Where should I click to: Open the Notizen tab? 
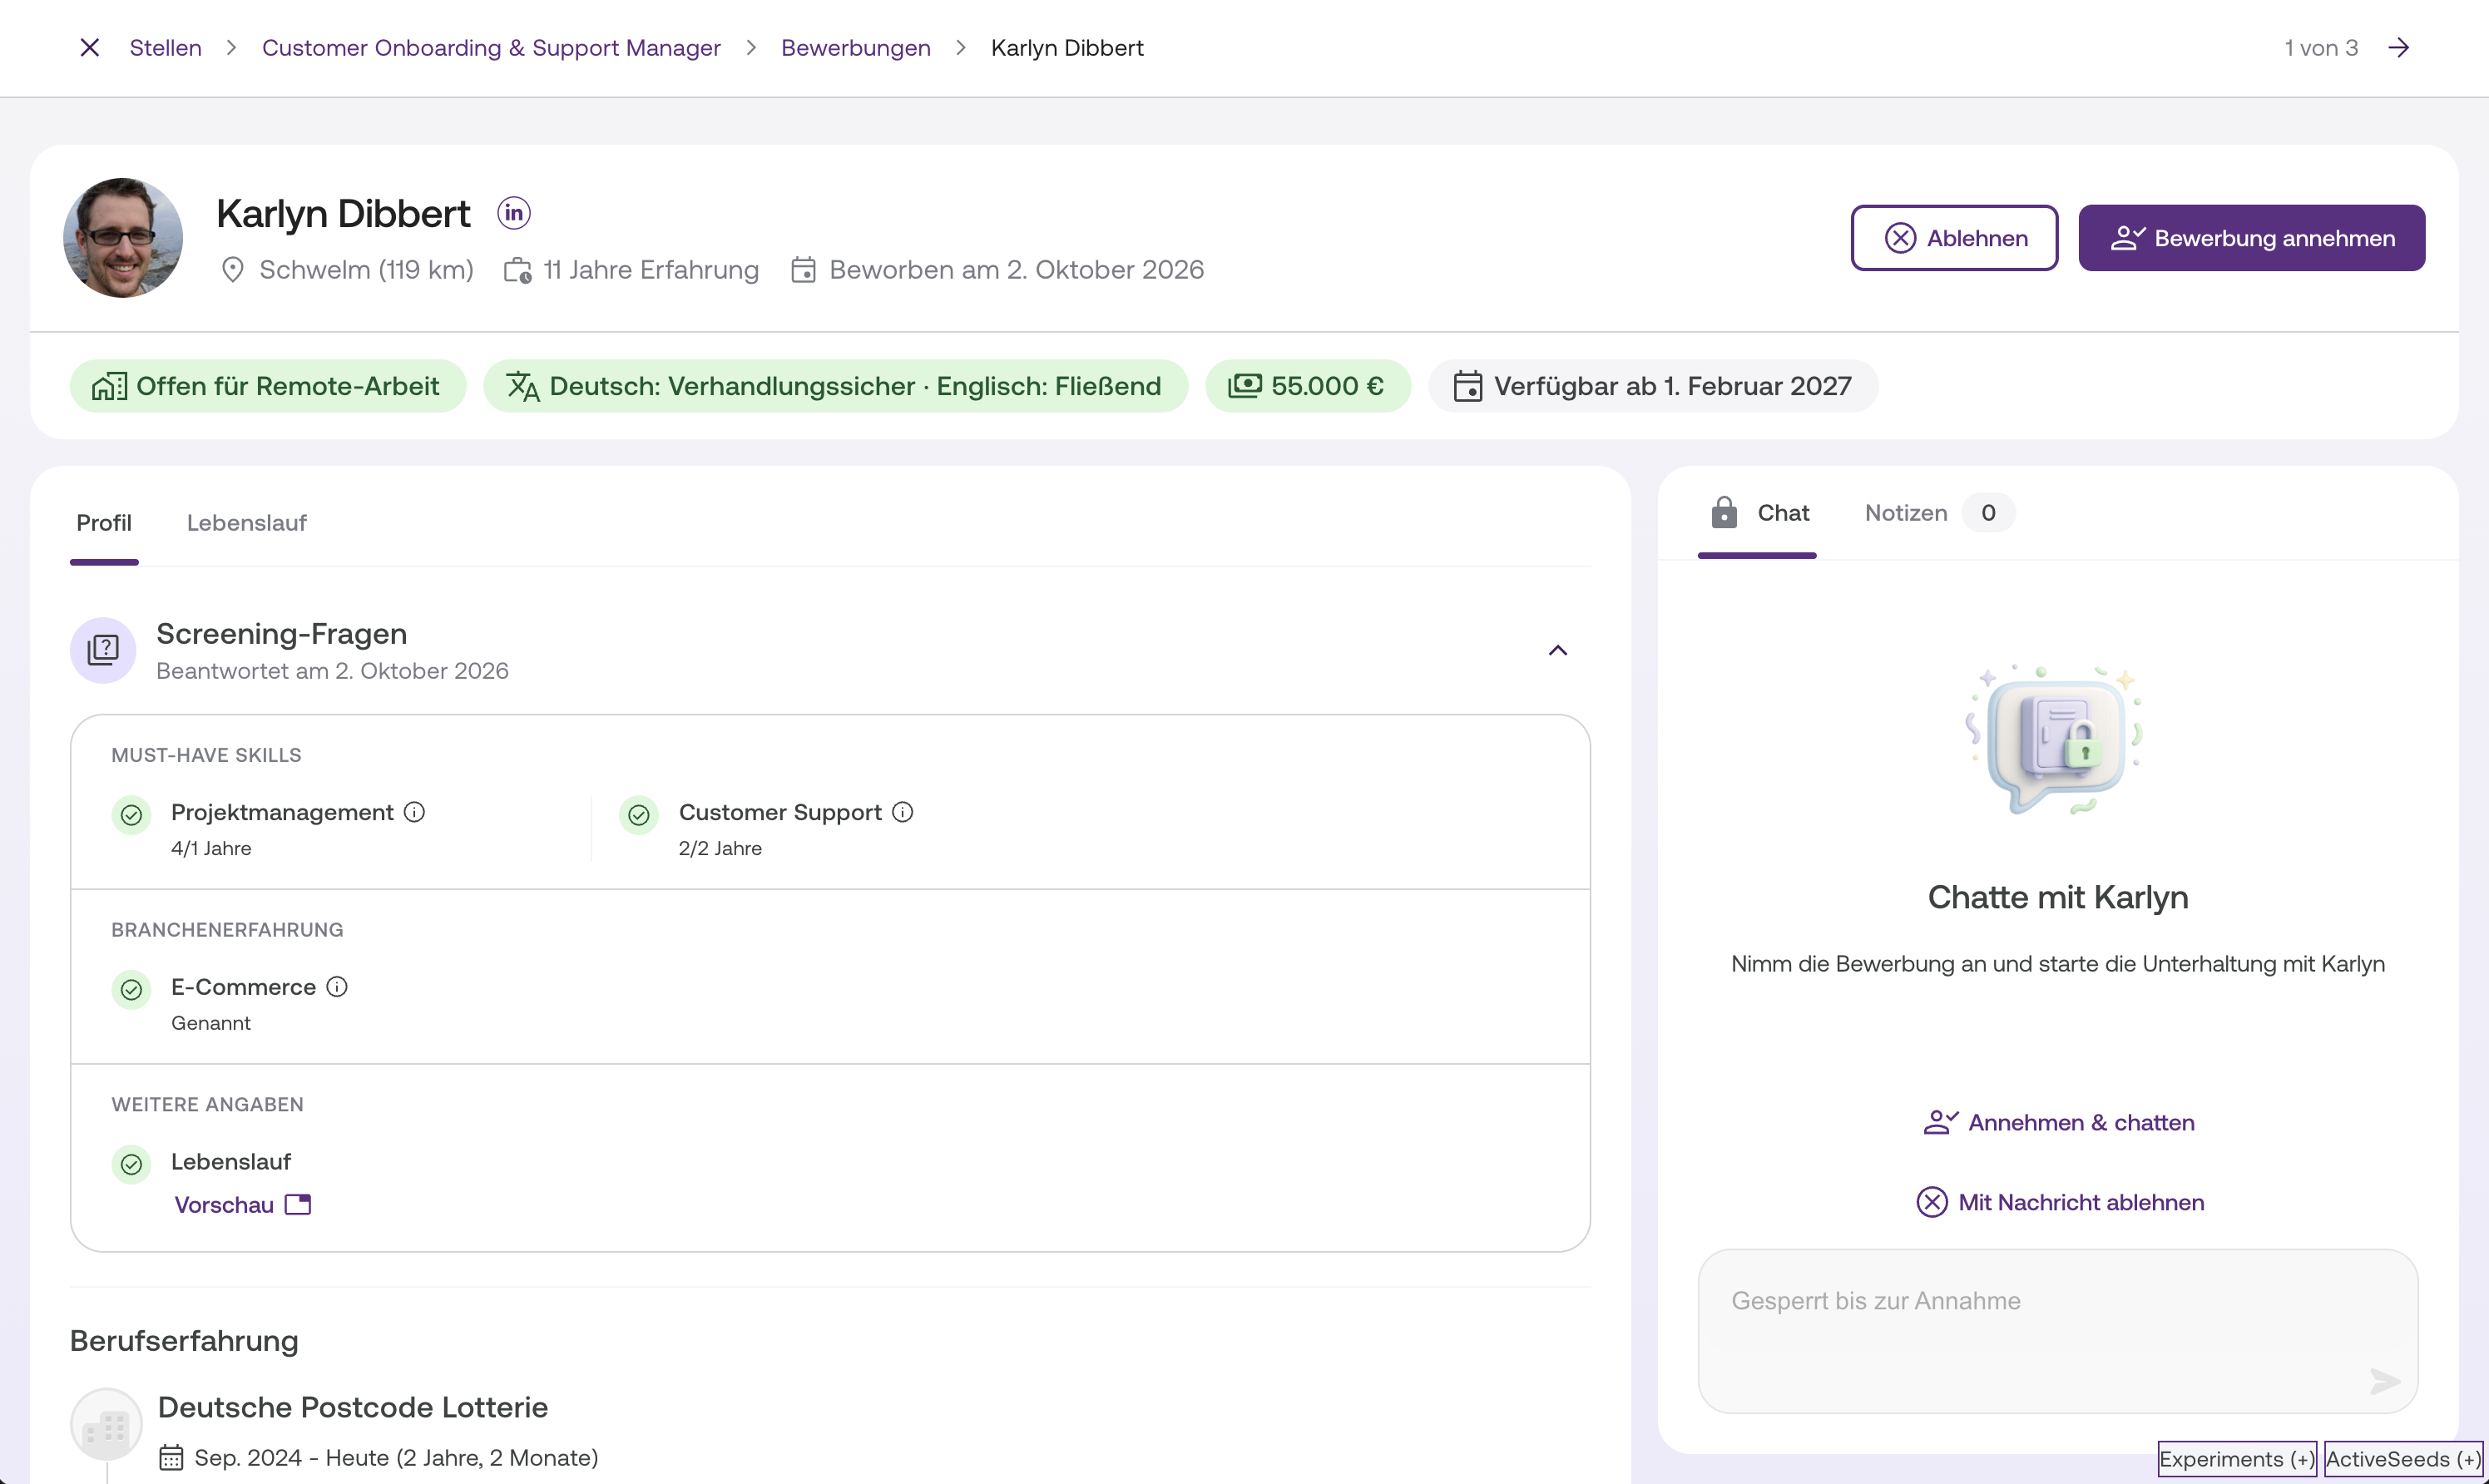pos(1938,513)
